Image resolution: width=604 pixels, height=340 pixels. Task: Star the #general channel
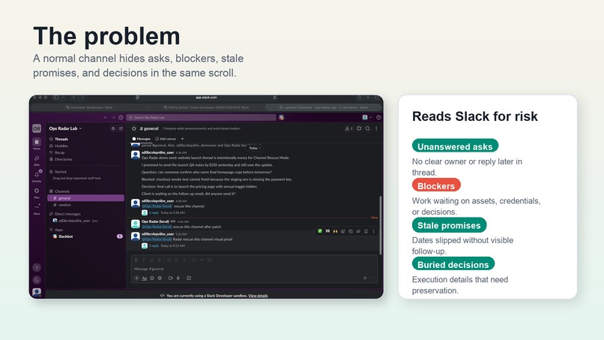tap(134, 128)
